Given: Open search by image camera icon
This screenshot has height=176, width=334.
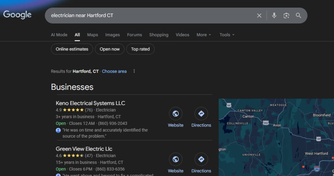Looking at the screenshot, I should (286, 16).
